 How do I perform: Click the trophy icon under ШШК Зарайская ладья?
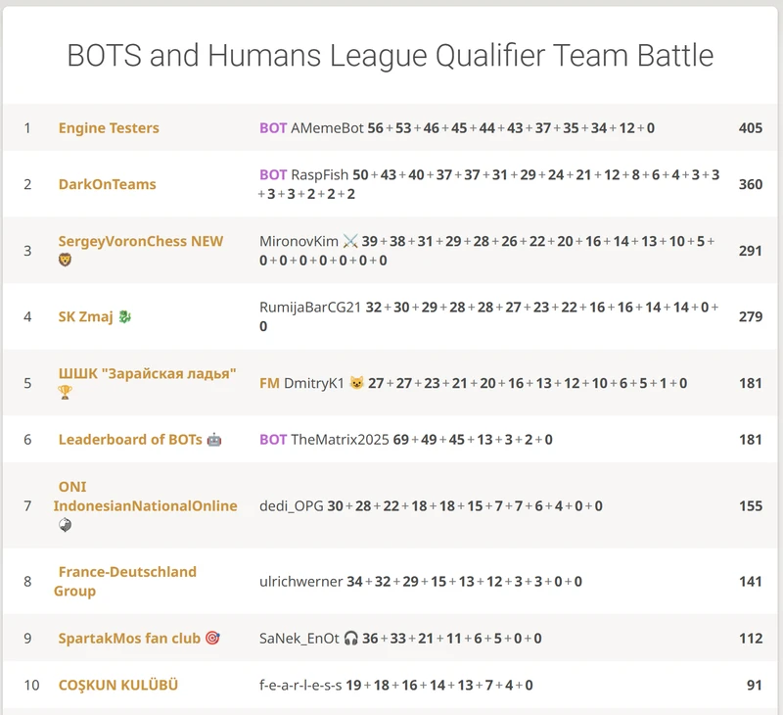(x=65, y=393)
